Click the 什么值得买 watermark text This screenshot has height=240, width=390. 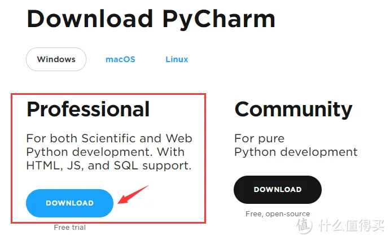(x=352, y=225)
